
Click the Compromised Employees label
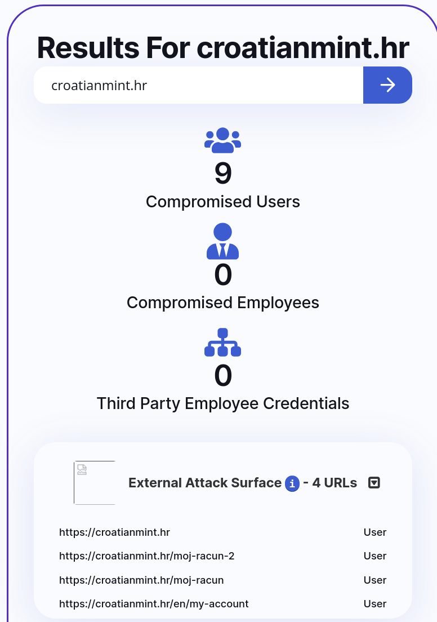[223, 303]
